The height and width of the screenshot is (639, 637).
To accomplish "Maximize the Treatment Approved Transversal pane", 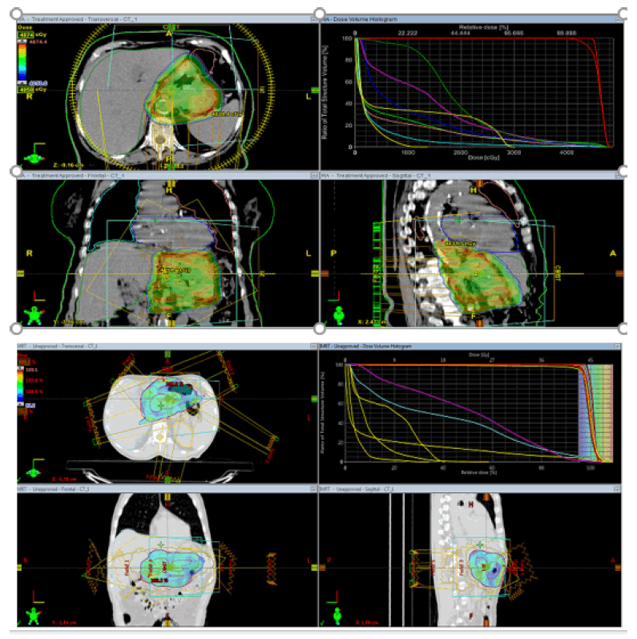I will point(313,19).
